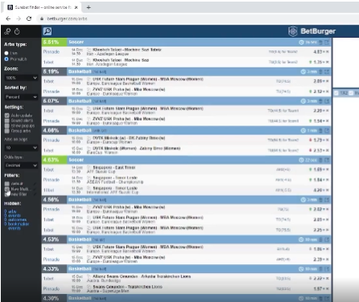
Task: Enable the Show popups checkbox
Action: coord(7,126)
